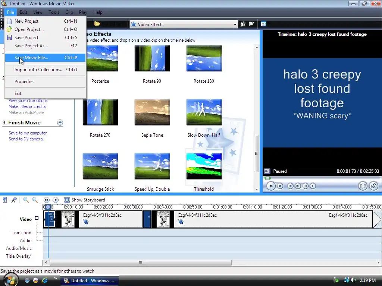Click the volume icon in system tray
Screen dimensions: 382x286
pyautogui.click(x=354, y=280)
